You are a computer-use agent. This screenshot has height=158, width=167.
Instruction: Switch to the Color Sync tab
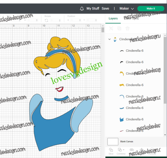131,18
